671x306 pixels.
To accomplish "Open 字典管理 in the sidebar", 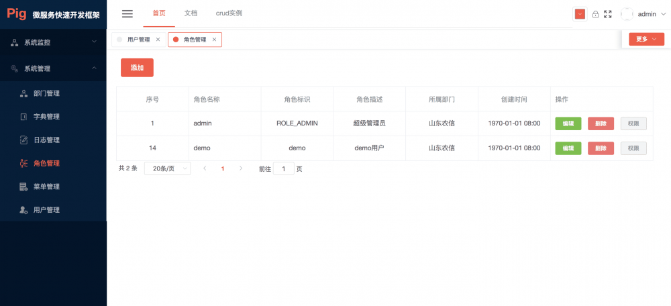I will (53, 117).
